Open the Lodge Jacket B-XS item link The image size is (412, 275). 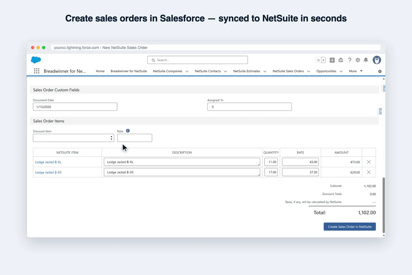click(48, 172)
